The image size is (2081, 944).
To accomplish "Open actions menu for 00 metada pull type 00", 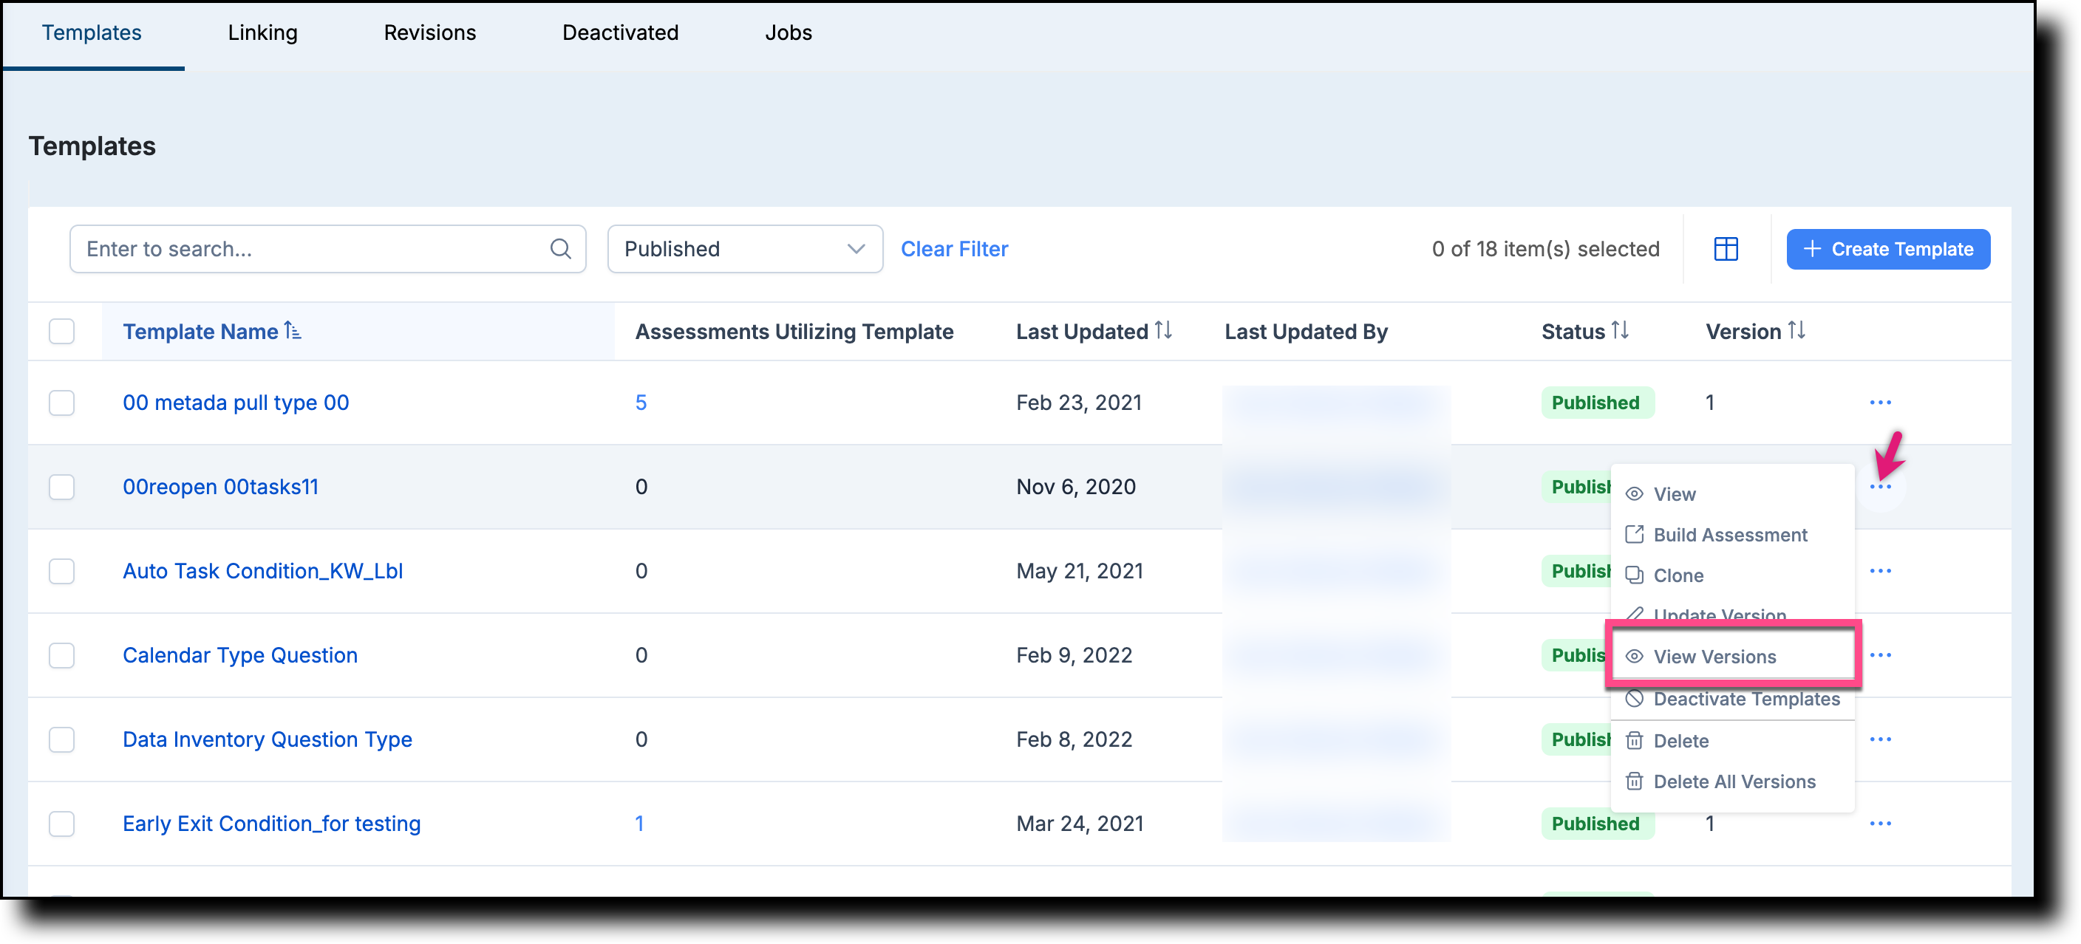I will (x=1879, y=402).
